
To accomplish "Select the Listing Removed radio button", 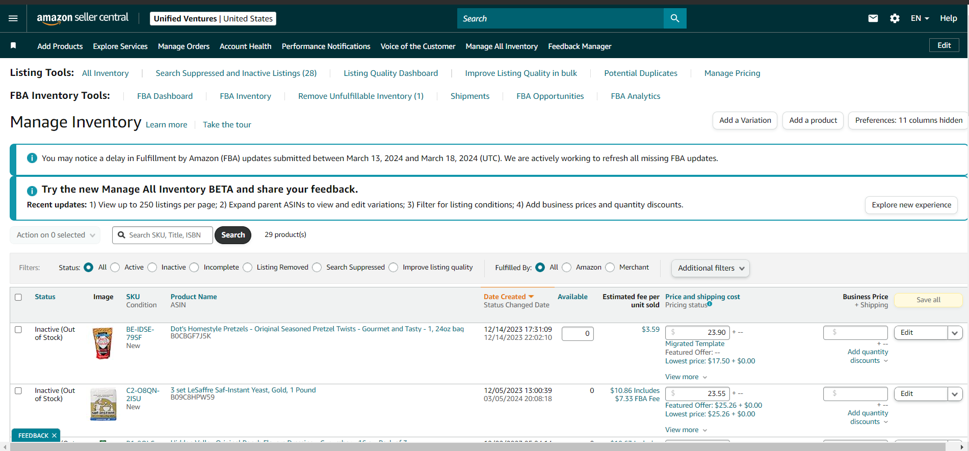I will [248, 268].
